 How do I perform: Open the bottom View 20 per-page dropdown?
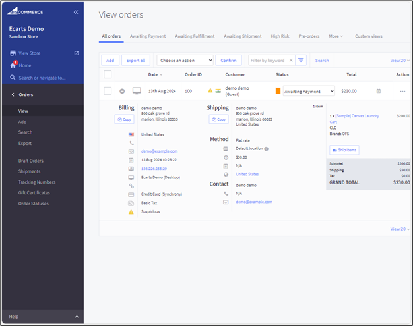tap(400, 229)
